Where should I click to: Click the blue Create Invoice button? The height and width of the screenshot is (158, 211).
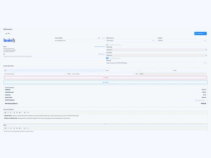point(200,33)
